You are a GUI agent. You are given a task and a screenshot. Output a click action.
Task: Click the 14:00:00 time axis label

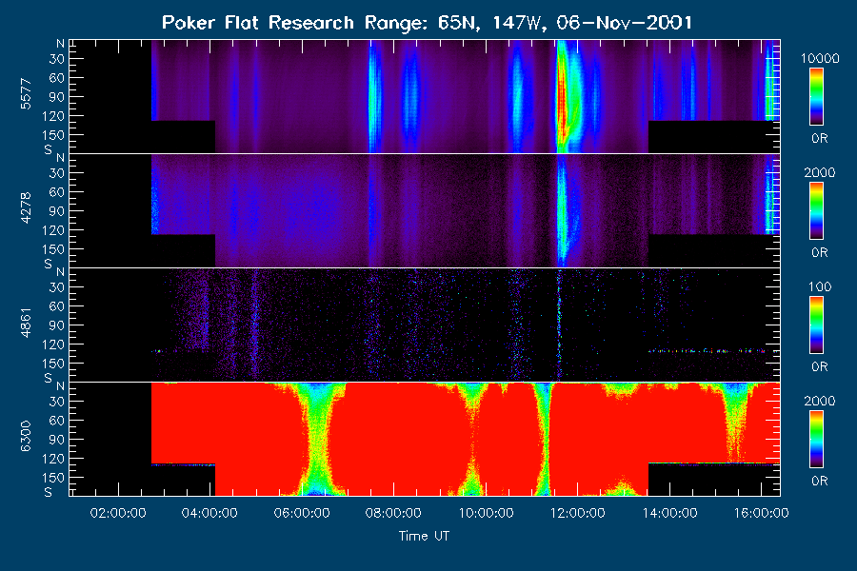point(669,513)
